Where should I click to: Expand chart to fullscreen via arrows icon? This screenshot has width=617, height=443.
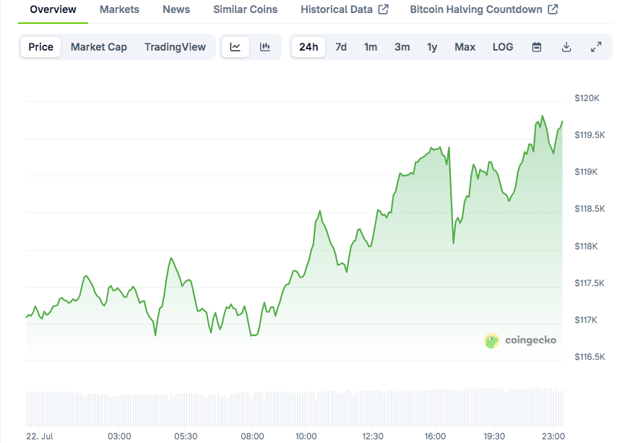(596, 46)
